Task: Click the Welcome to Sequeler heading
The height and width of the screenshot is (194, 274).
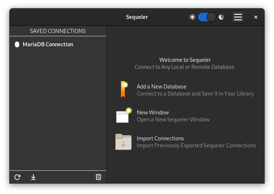Action: (185, 60)
